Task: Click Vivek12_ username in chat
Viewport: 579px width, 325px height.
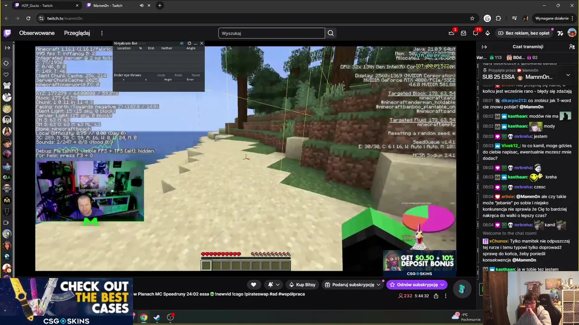Action: tap(510, 146)
